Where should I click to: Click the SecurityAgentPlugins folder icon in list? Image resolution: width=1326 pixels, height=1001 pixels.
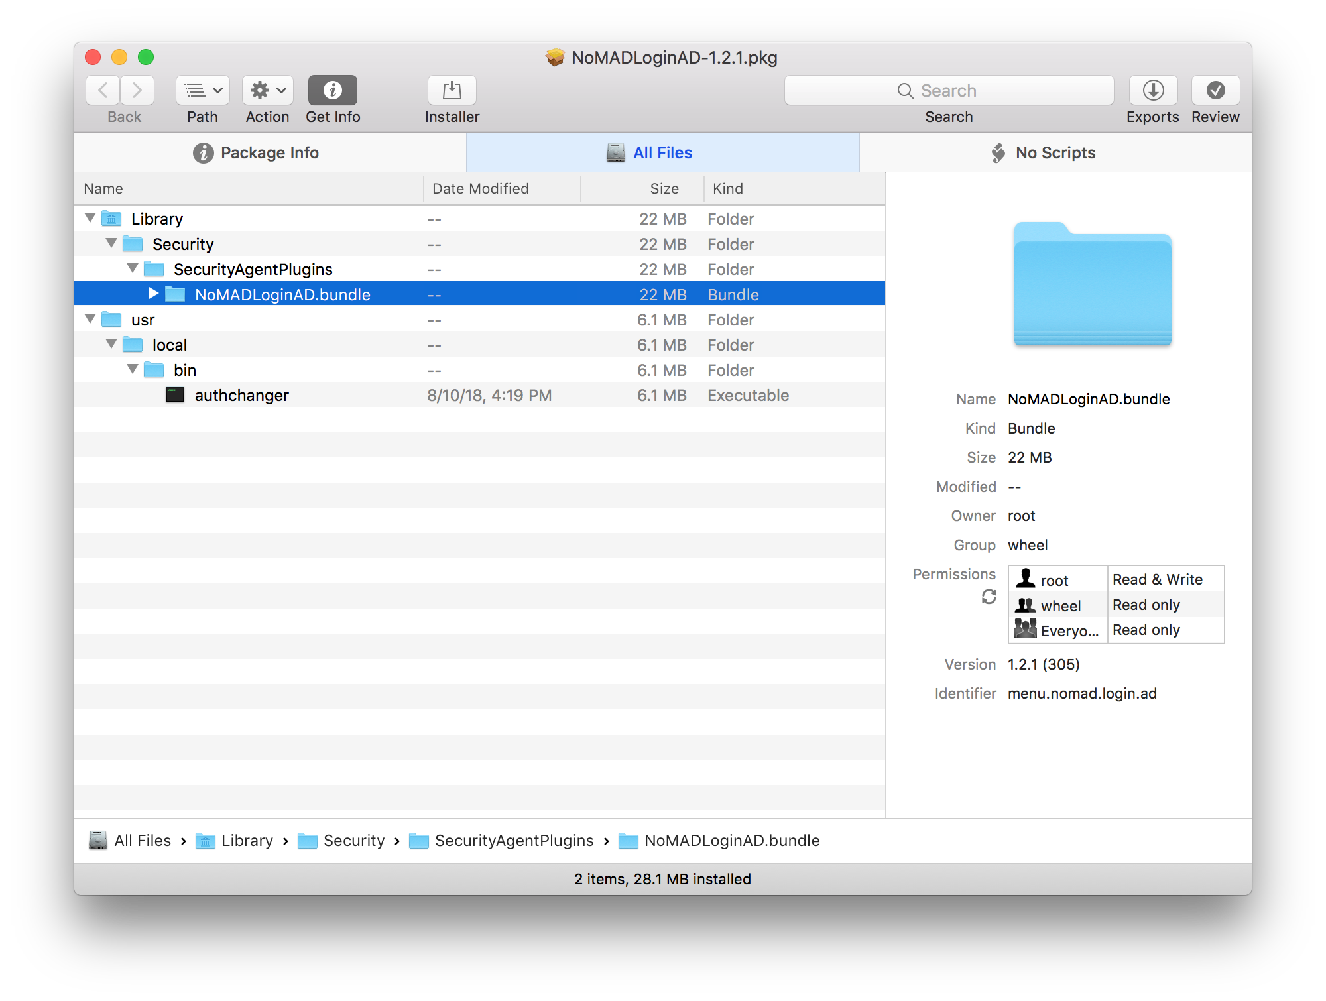tap(154, 269)
